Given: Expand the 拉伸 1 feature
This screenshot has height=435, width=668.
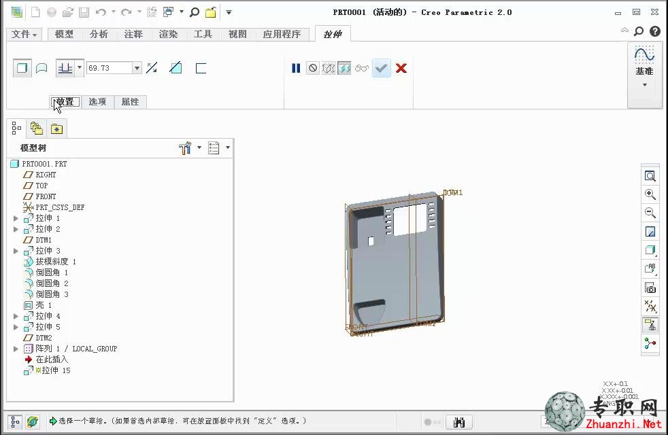Looking at the screenshot, I should [x=16, y=218].
